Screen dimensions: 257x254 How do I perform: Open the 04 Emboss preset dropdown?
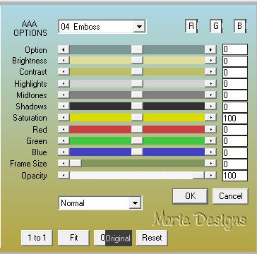click(139, 27)
